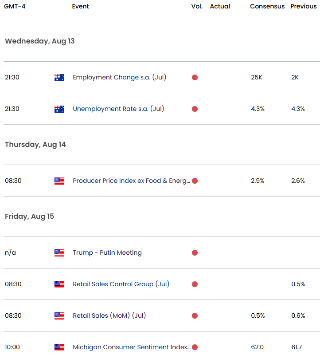Click red volatility dot for Trump - Putin Meeting
The image size is (320, 355).
(x=195, y=252)
